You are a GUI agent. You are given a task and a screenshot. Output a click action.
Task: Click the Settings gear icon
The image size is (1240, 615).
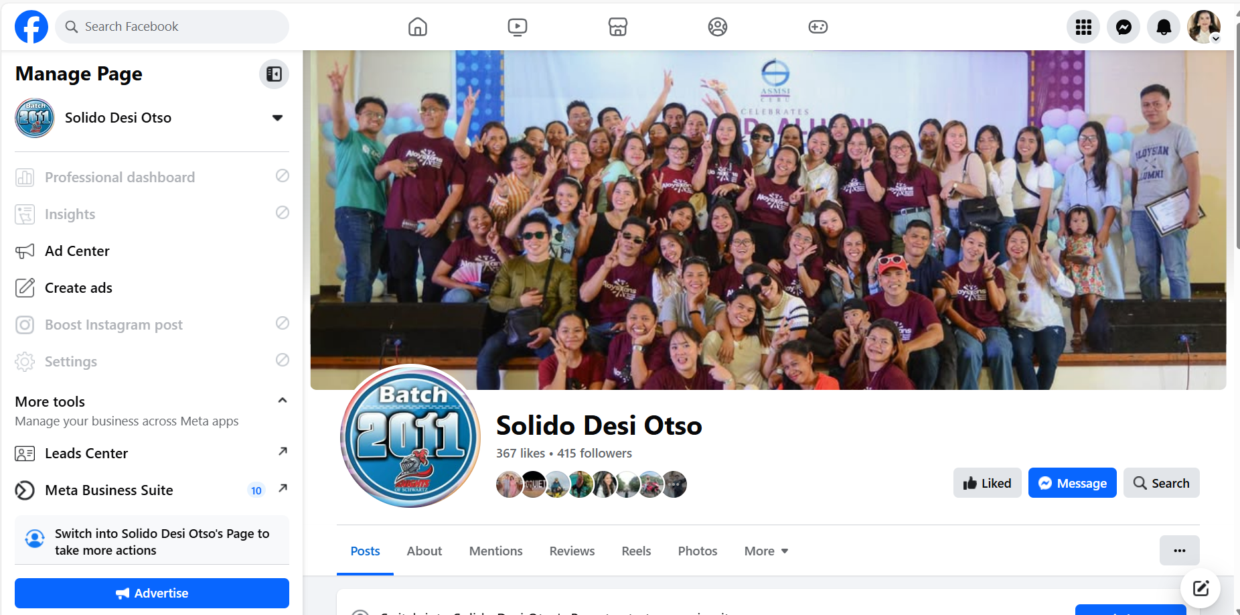tap(25, 362)
